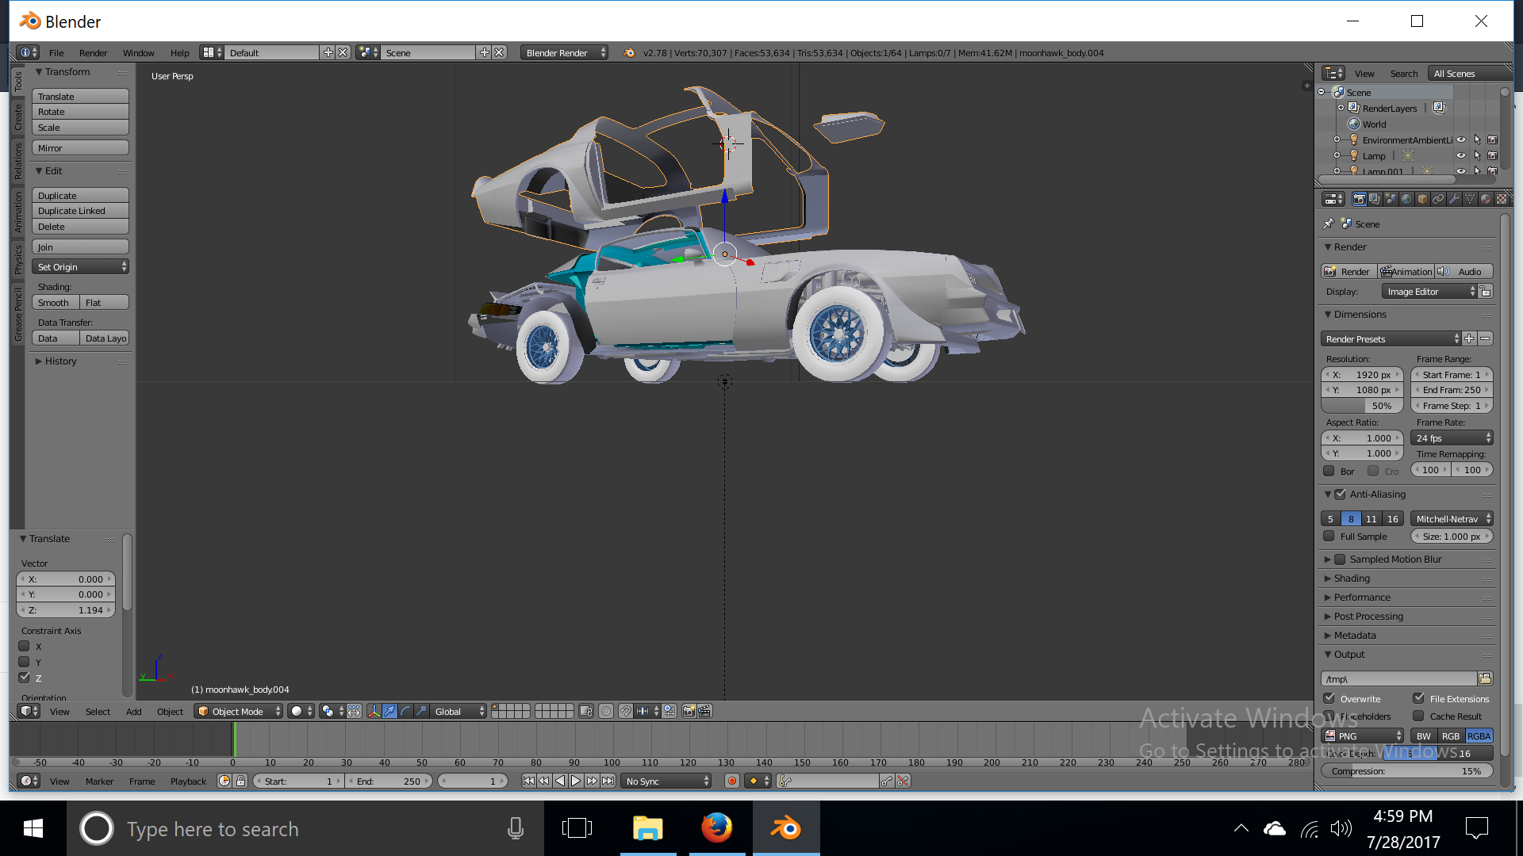Toggle proportional editing circle icon

click(x=606, y=711)
